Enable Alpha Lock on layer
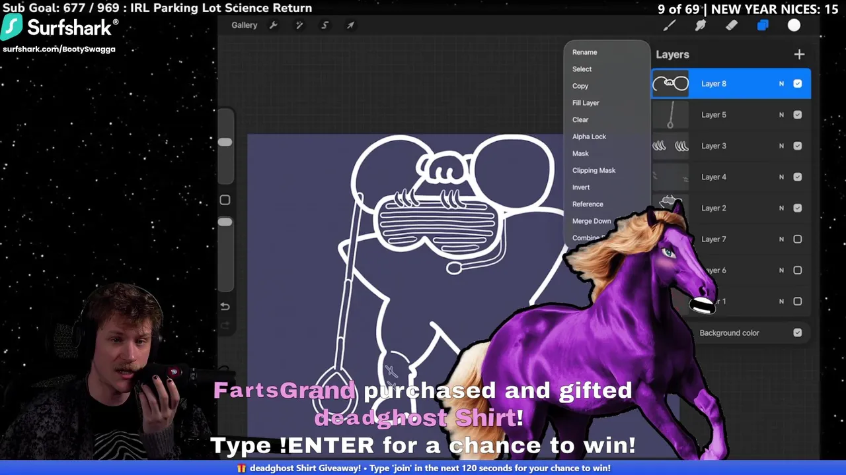This screenshot has width=846, height=475. (x=589, y=137)
